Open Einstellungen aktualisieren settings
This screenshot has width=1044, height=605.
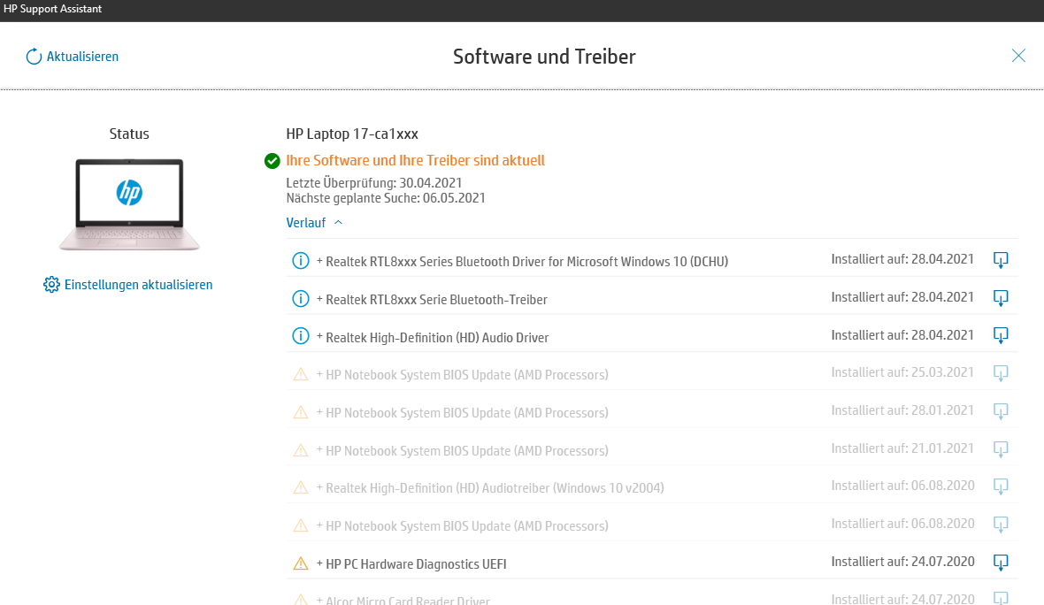click(x=137, y=284)
